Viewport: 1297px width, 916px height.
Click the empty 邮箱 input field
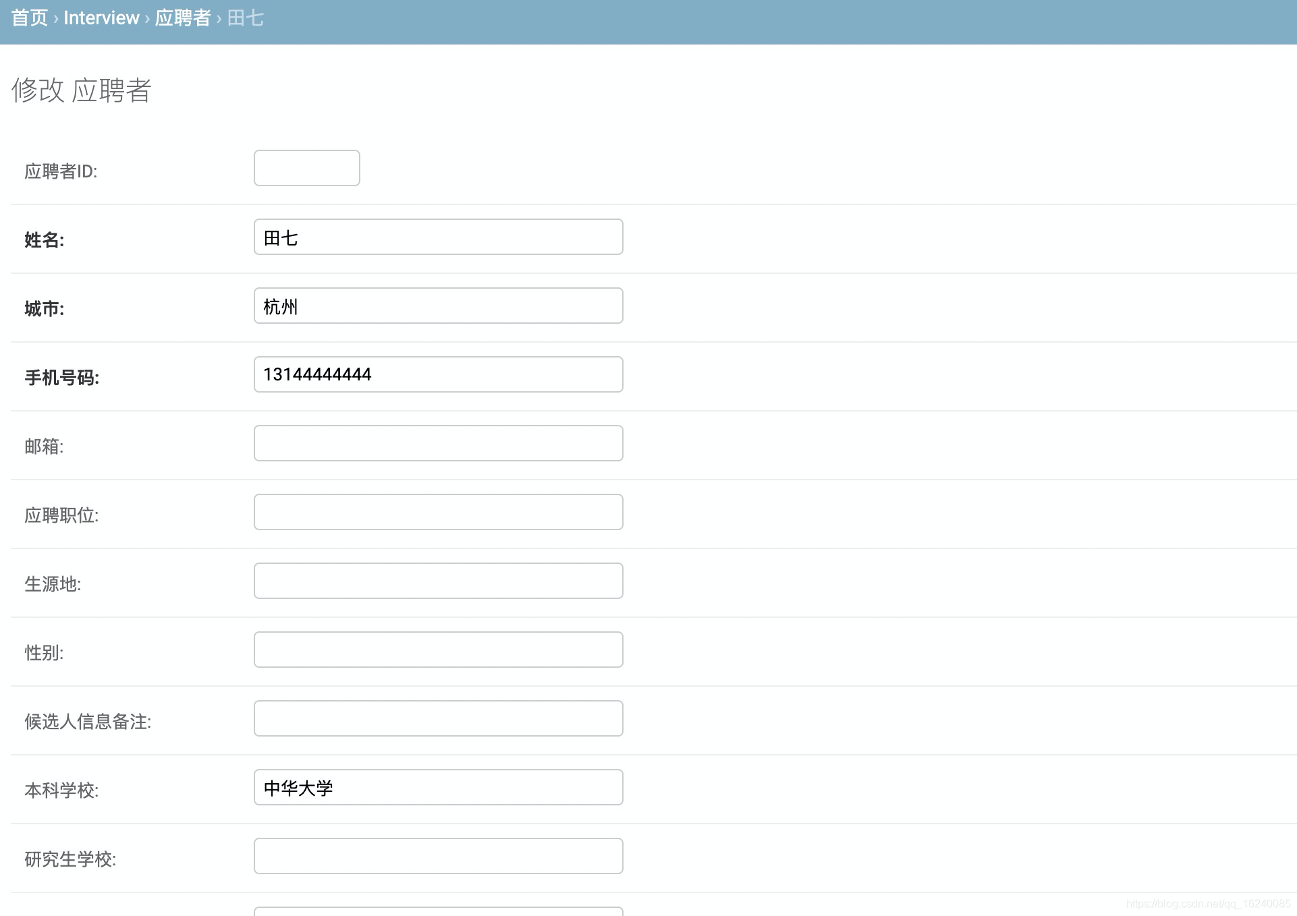(x=438, y=443)
